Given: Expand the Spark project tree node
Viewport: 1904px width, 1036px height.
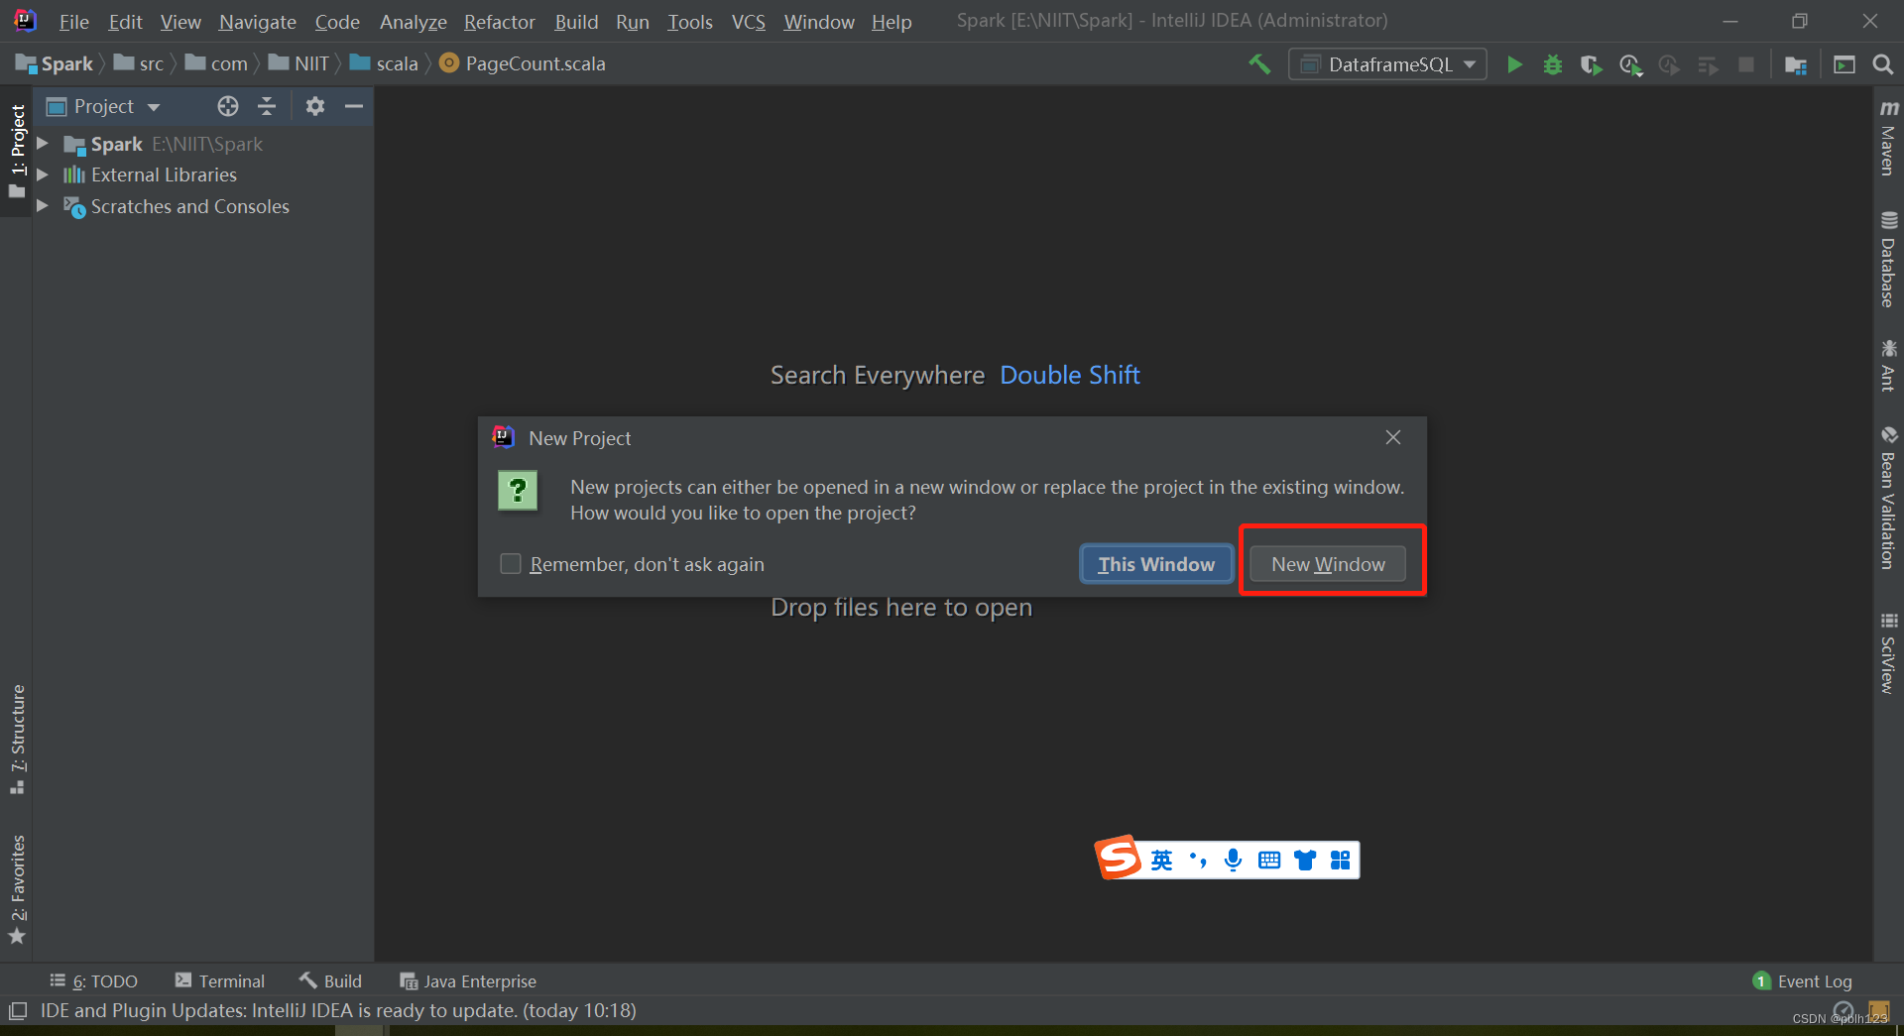Looking at the screenshot, I should [43, 144].
